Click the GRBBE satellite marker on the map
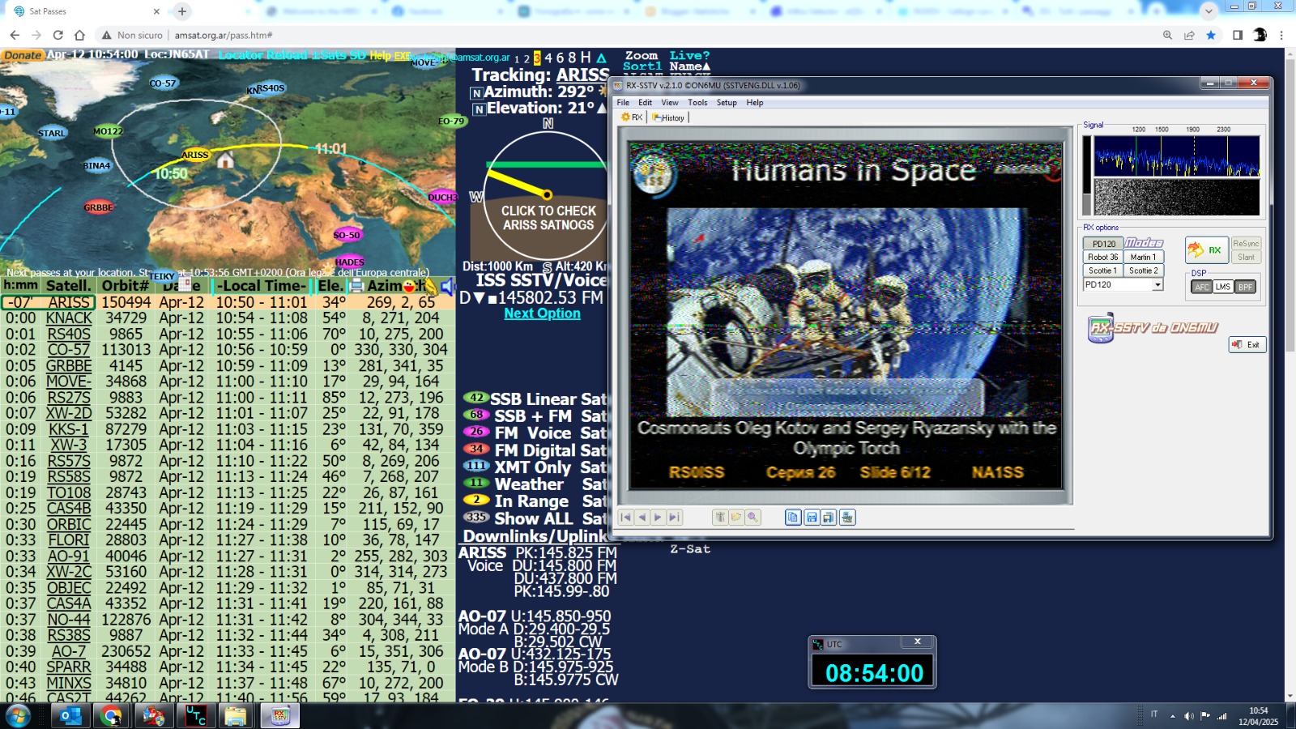 [x=98, y=207]
